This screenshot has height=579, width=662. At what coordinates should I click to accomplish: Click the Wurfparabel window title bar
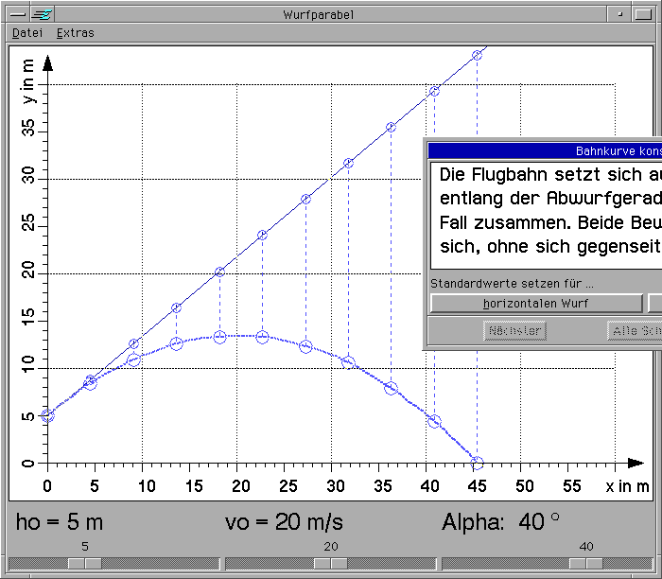(322, 14)
